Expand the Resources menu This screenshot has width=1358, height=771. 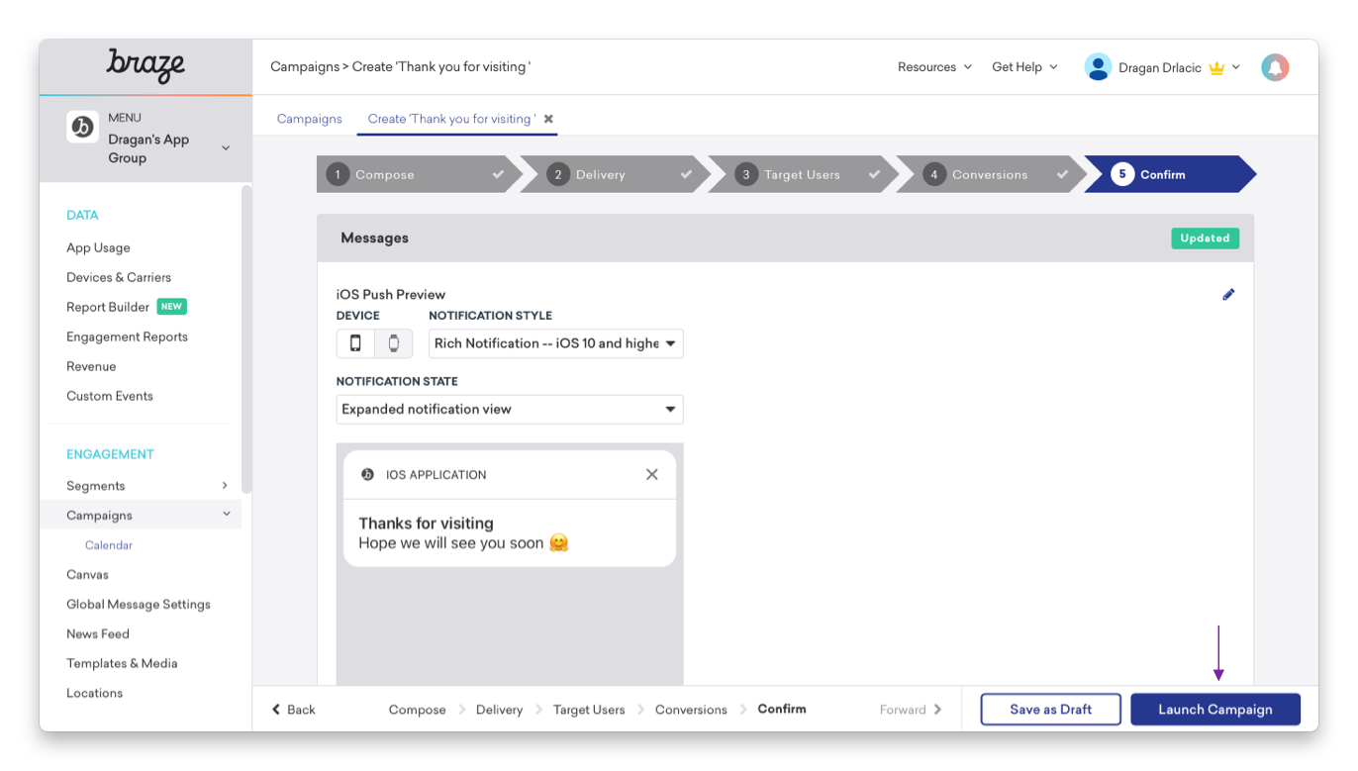point(934,67)
